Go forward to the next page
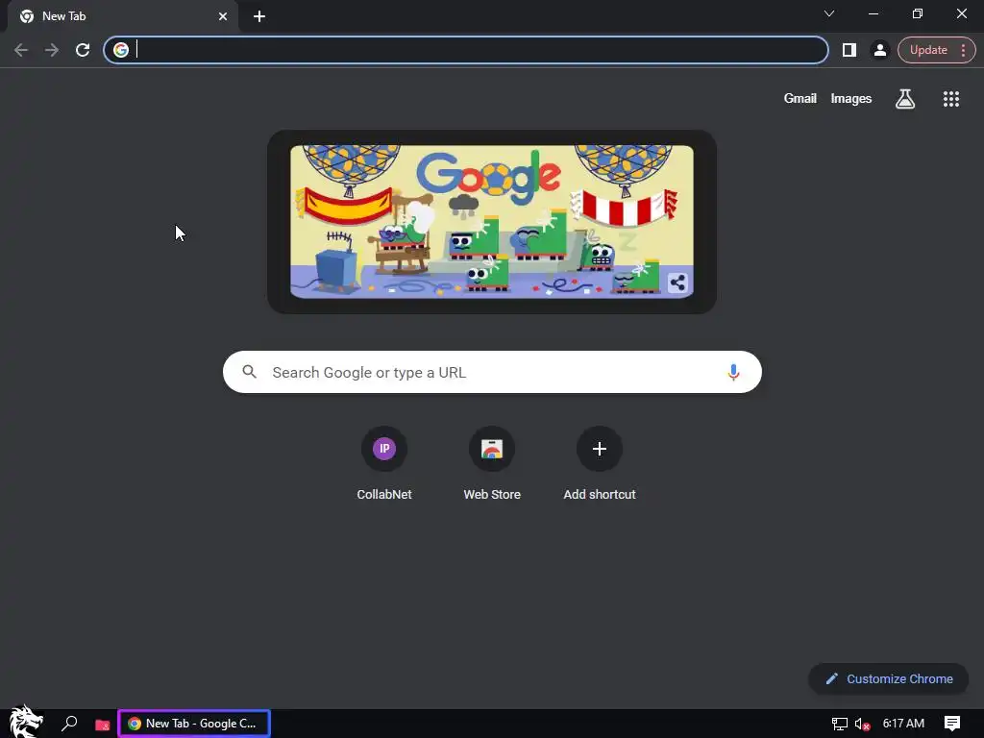The image size is (984, 738). click(52, 50)
